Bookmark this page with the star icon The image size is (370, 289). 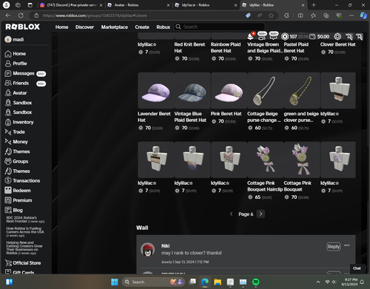point(271,16)
